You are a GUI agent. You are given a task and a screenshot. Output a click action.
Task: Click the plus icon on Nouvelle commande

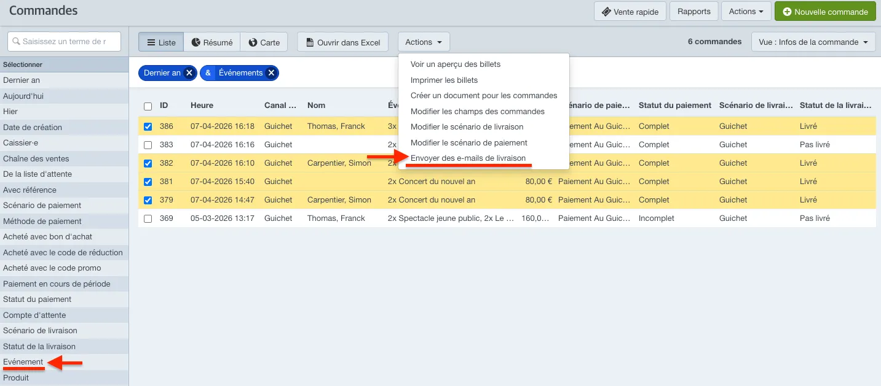tap(787, 12)
